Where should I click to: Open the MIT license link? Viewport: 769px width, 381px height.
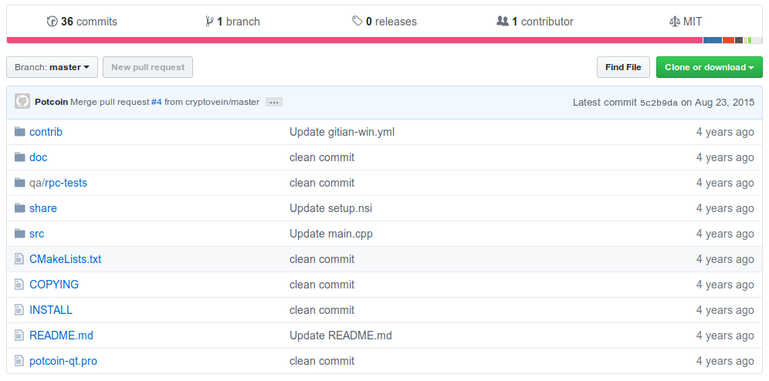[x=686, y=22]
